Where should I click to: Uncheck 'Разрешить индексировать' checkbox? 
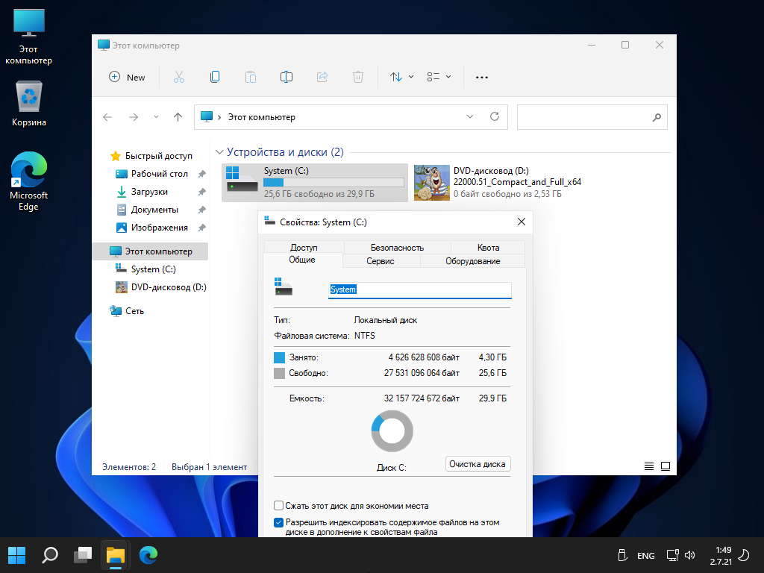click(279, 522)
